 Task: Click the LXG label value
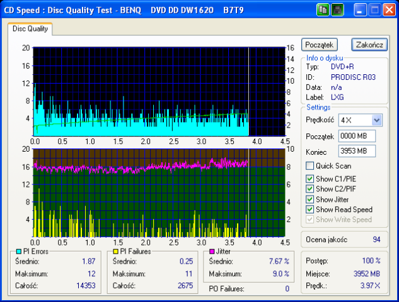click(337, 98)
